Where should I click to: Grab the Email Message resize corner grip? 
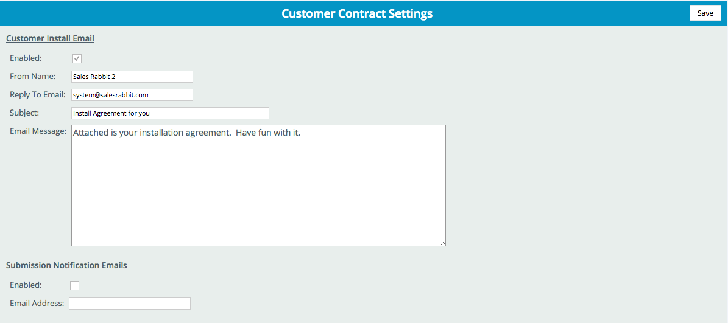pos(443,243)
